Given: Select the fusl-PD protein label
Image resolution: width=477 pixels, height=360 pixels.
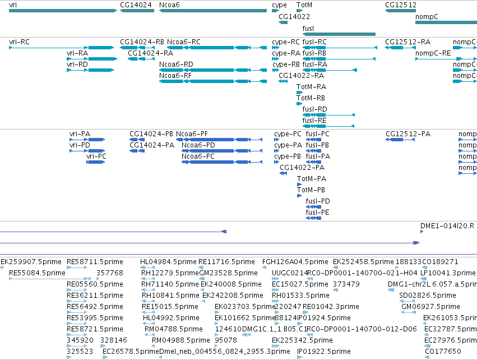Looking at the screenshot, I should 318,201.
